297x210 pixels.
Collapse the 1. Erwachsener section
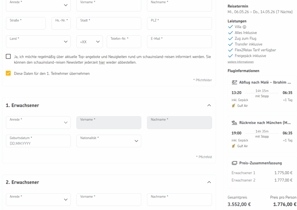pyautogui.click(x=209, y=105)
